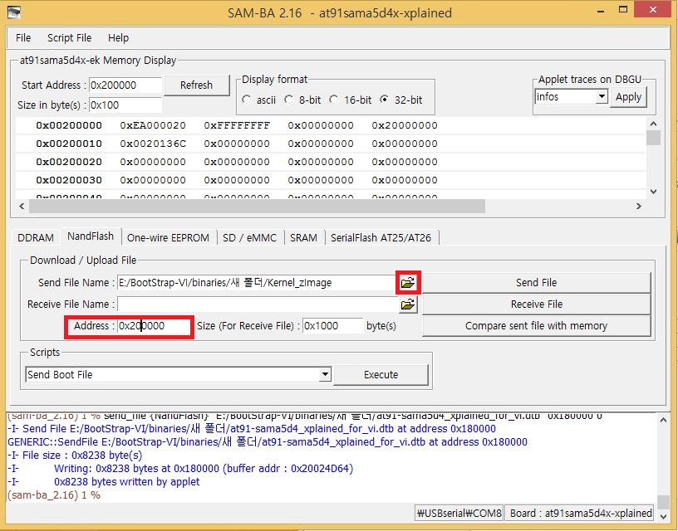This screenshot has height=531, width=678.
Task: Execute the selected script
Action: tap(381, 375)
